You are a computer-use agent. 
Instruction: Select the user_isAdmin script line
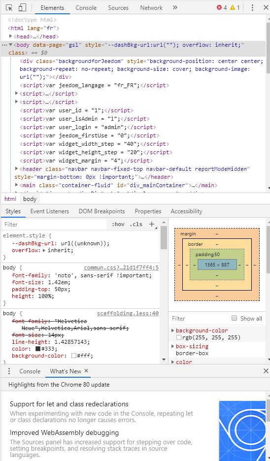click(84, 119)
